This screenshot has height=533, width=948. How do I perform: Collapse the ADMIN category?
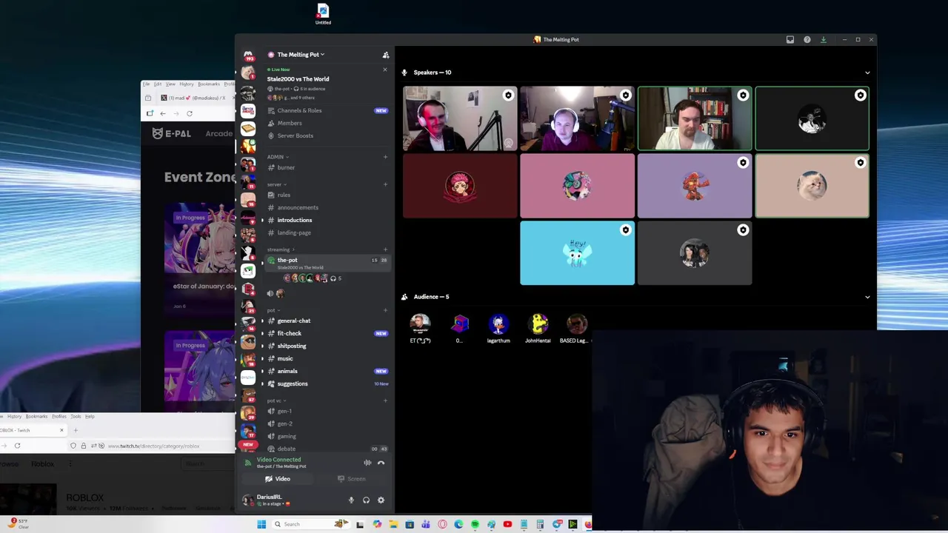pyautogui.click(x=278, y=157)
